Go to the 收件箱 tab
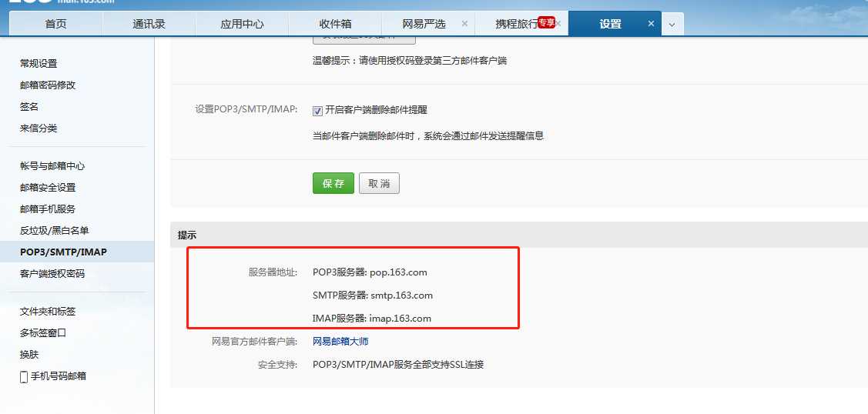The image size is (868, 414). click(x=335, y=25)
